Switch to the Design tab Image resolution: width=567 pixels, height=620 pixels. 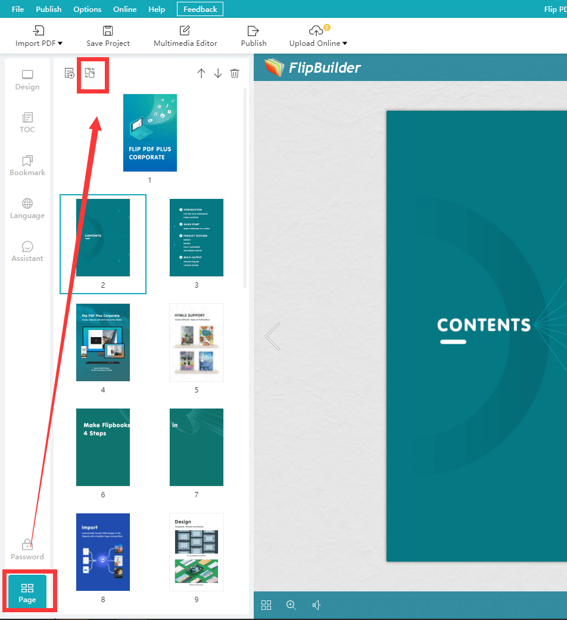[27, 80]
